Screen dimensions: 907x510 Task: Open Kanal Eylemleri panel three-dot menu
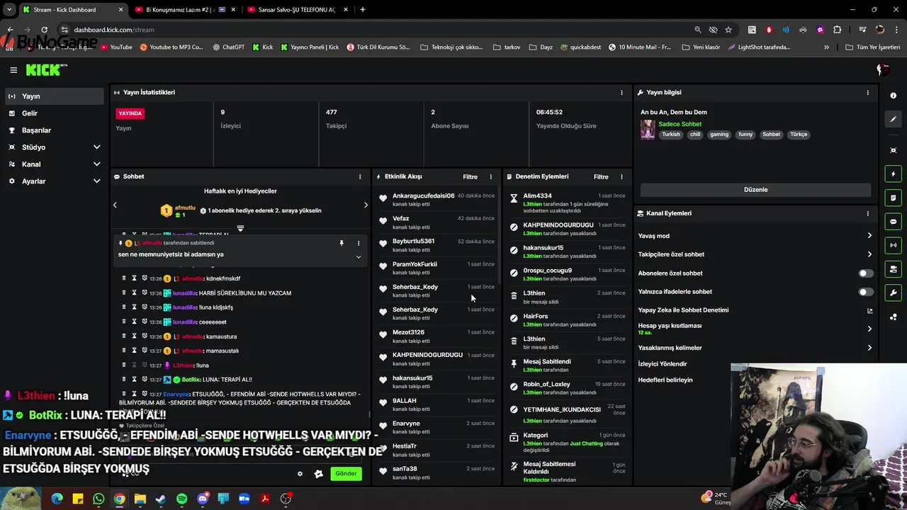point(867,213)
